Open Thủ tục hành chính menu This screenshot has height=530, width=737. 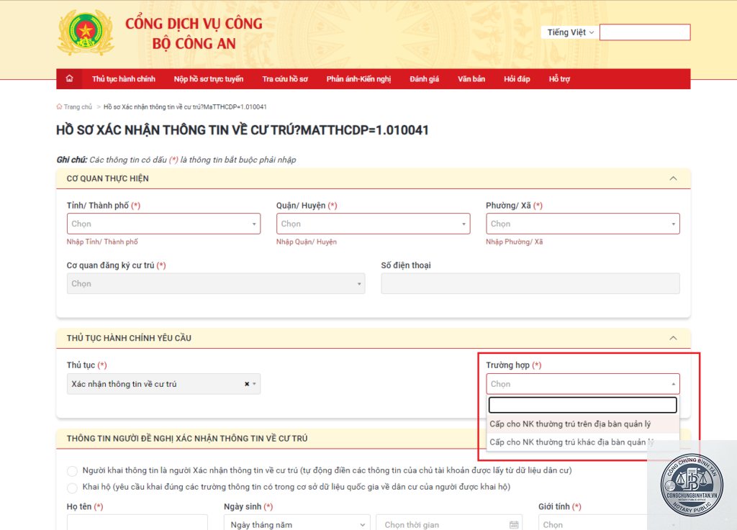(124, 79)
